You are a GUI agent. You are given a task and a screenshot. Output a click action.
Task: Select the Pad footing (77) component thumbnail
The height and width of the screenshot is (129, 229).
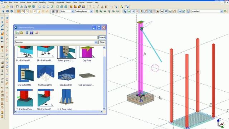46,73
